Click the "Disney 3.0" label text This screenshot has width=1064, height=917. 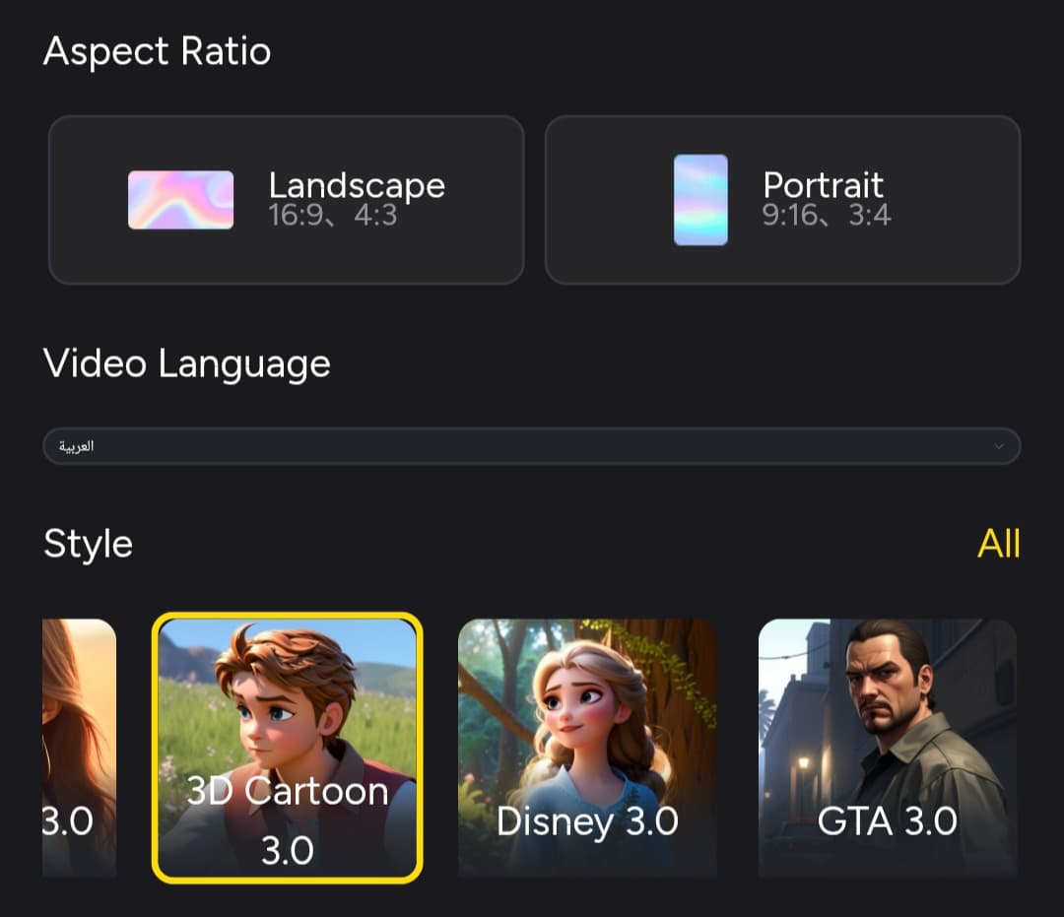[x=587, y=821]
